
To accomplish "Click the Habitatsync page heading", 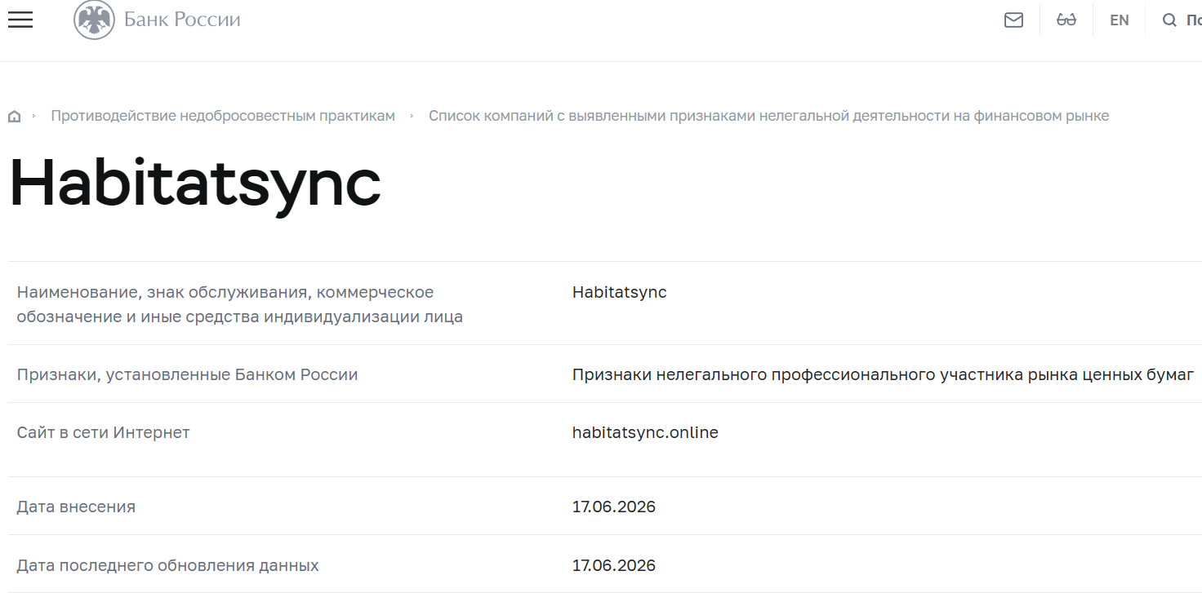I will point(195,185).
